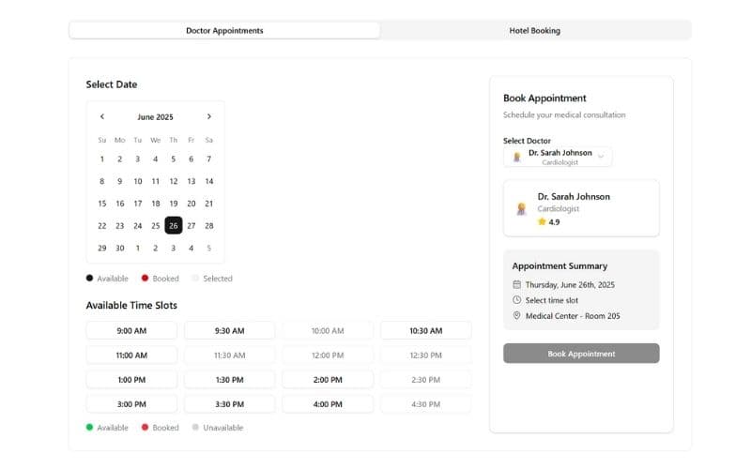Select June 23 on the calendar

click(x=120, y=225)
